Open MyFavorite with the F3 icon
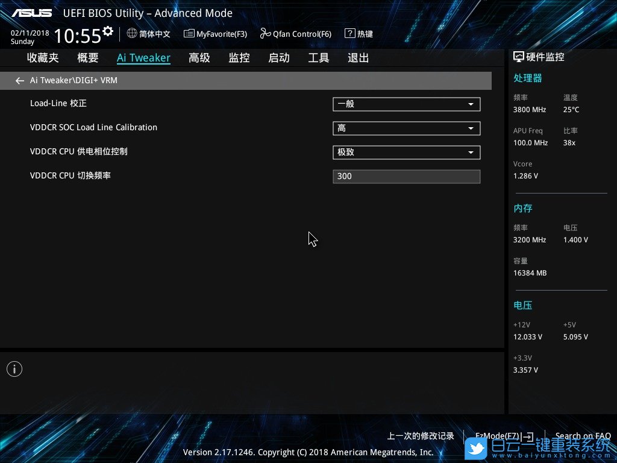This screenshot has width=617, height=463. pos(215,34)
